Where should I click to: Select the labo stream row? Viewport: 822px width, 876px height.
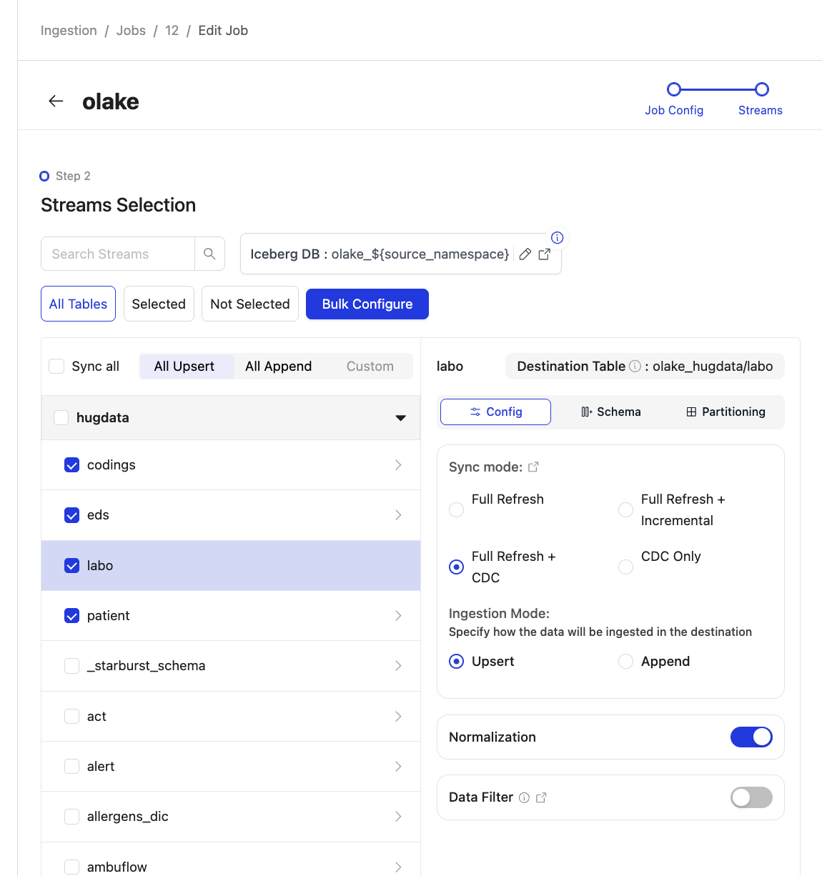(x=231, y=566)
